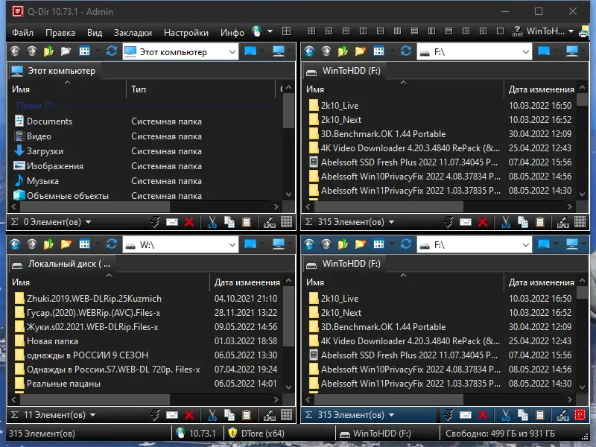The width and height of the screenshot is (596, 447).
Task: Open 0 Элемент(ов) dropdown arrow
Action: tap(88, 222)
